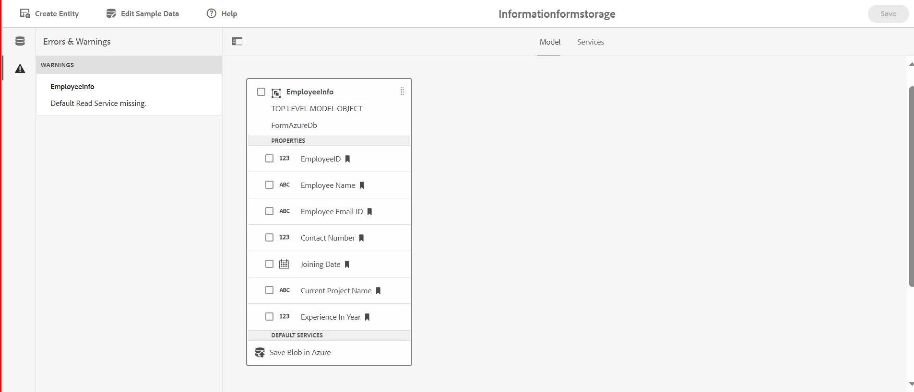The width and height of the screenshot is (914, 392).
Task: Click the Joining Date calendar type icon
Action: point(285,264)
